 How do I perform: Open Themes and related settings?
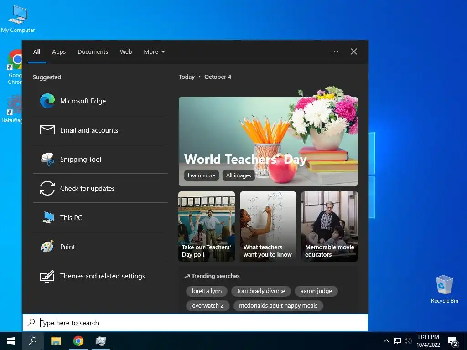coord(100,276)
